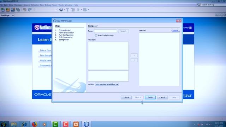
Task: Close the New PHP Project dialog
Action: click(179, 21)
